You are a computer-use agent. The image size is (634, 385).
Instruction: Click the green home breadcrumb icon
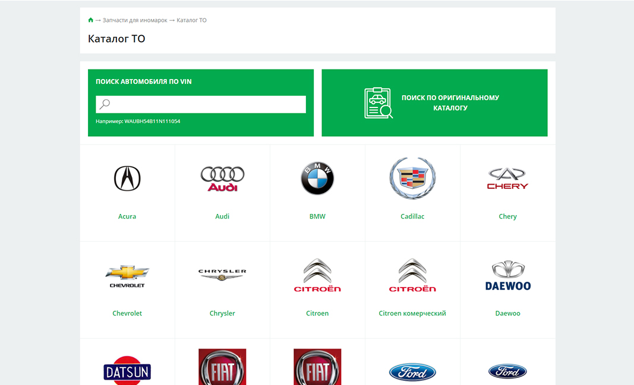pos(90,20)
